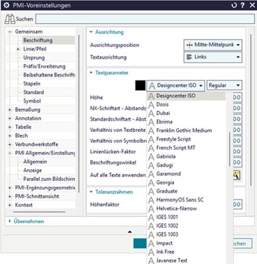Choose IGES 1001 font
The height and width of the screenshot is (264, 257).
[186, 217]
